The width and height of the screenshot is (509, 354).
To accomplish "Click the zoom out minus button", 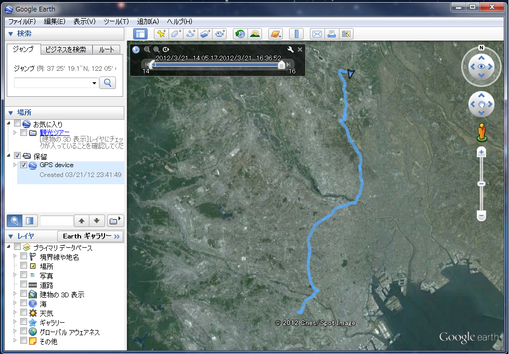I will tap(481, 216).
